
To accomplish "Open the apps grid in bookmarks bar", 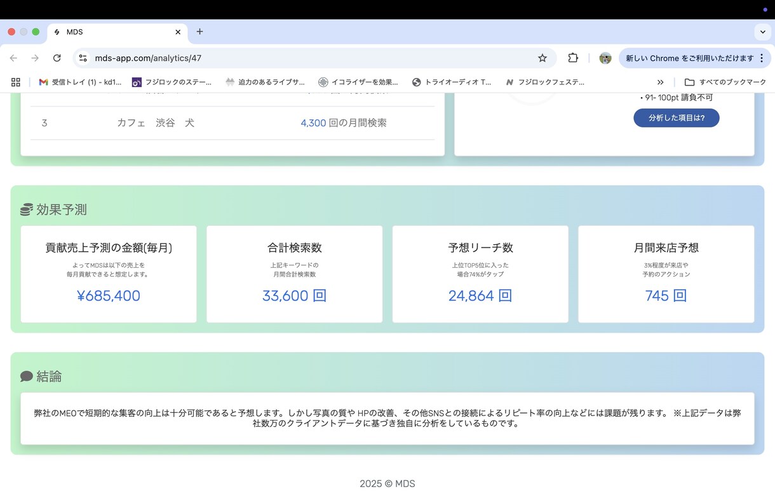I will click(16, 82).
